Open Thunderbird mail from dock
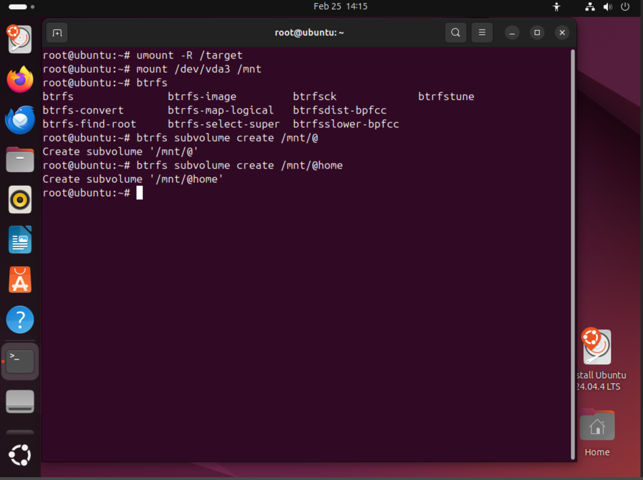Screen dimensions: 643x480 coord(20,120)
